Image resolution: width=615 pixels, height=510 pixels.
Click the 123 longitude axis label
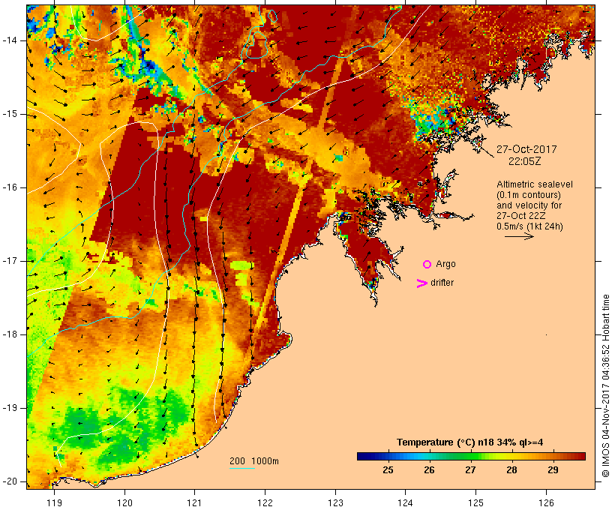coord(335,503)
